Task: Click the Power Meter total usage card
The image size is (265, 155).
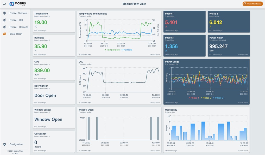Action: pyautogui.click(x=229, y=46)
